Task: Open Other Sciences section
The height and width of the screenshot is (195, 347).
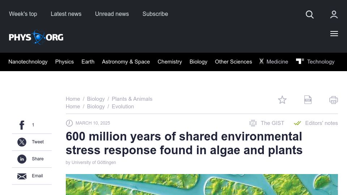Action: coord(234,62)
